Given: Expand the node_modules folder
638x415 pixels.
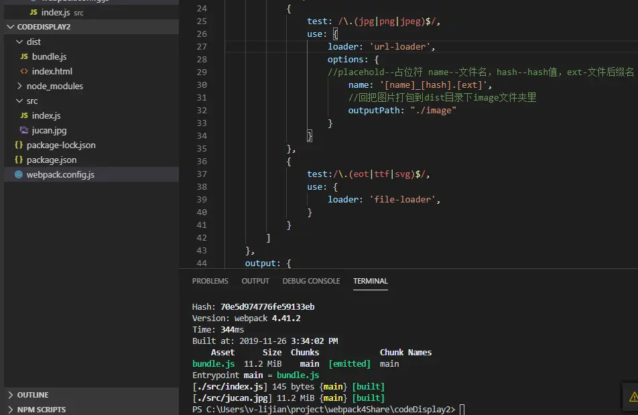Looking at the screenshot, I should pyautogui.click(x=19, y=86).
